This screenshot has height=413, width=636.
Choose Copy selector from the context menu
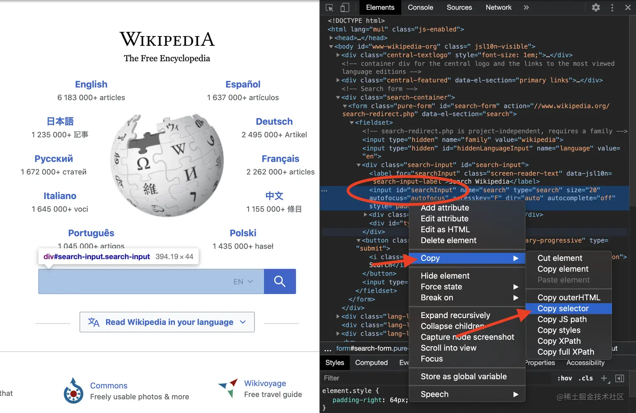[563, 308]
